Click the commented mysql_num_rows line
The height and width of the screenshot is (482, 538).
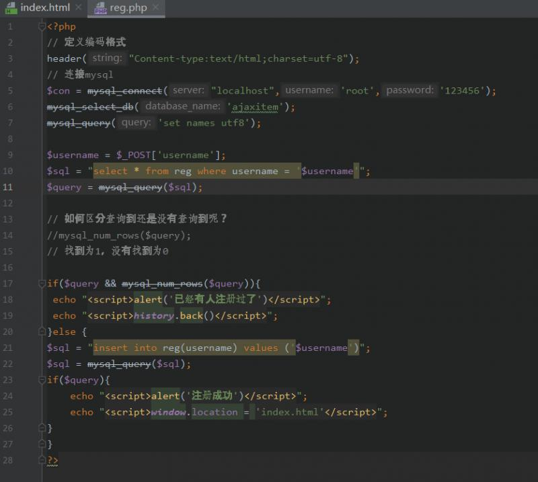click(119, 236)
